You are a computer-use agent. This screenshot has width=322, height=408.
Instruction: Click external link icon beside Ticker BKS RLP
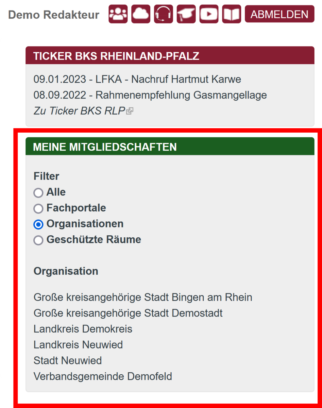130,111
